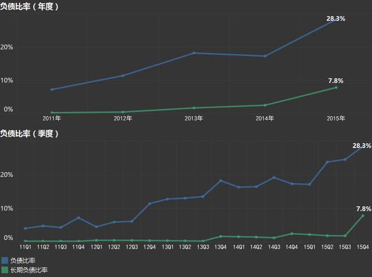Click the 7.8% label in quarterly chart
Viewport: 372px width, 277px height.
point(364,209)
